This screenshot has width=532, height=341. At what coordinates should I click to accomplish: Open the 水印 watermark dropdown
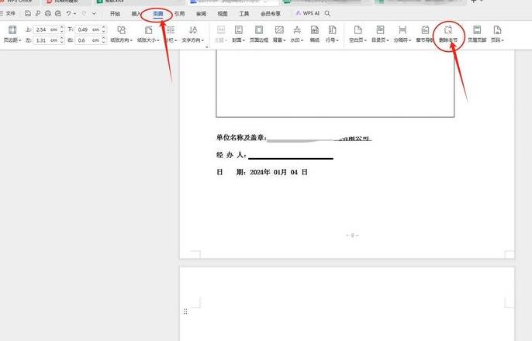pos(297,34)
